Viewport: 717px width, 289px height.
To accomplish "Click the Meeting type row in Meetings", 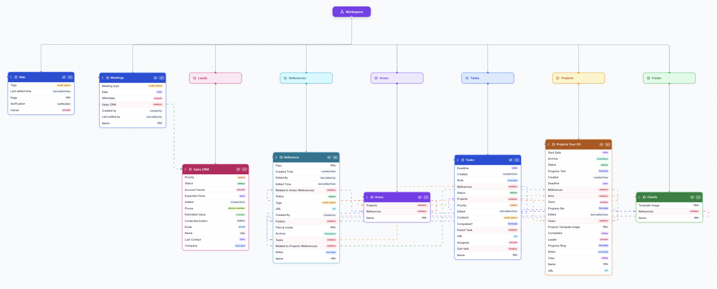I will click(x=132, y=86).
